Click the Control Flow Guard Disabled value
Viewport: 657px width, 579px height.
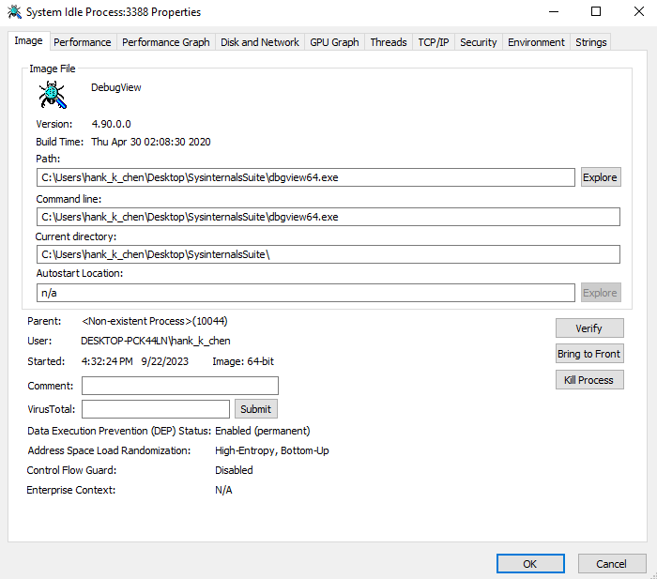pos(234,470)
